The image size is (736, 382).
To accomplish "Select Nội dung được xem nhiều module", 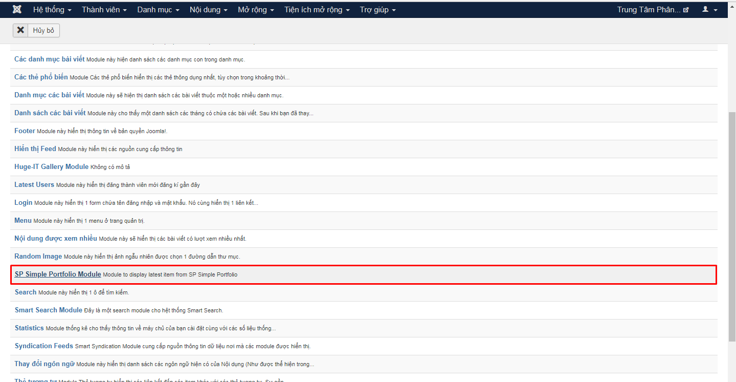I will [56, 238].
